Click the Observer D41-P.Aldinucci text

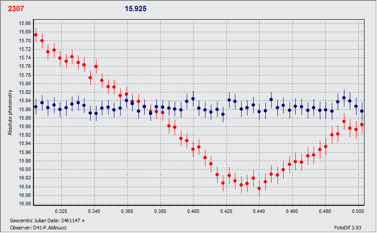tap(39, 227)
